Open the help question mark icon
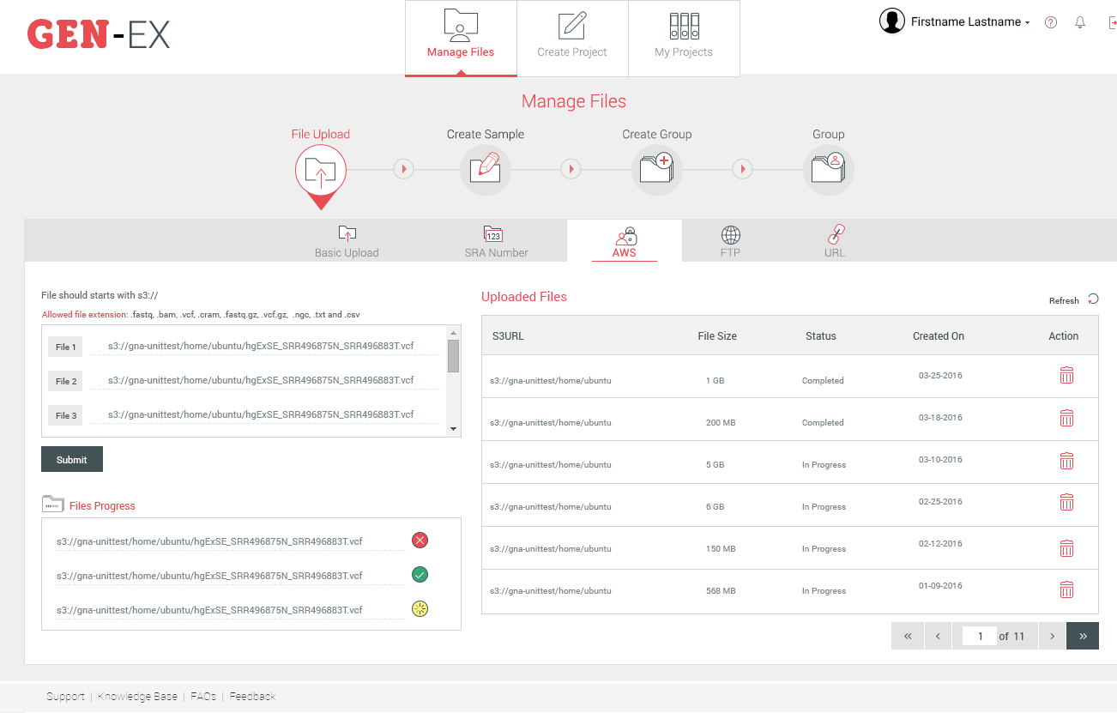 click(x=1050, y=22)
